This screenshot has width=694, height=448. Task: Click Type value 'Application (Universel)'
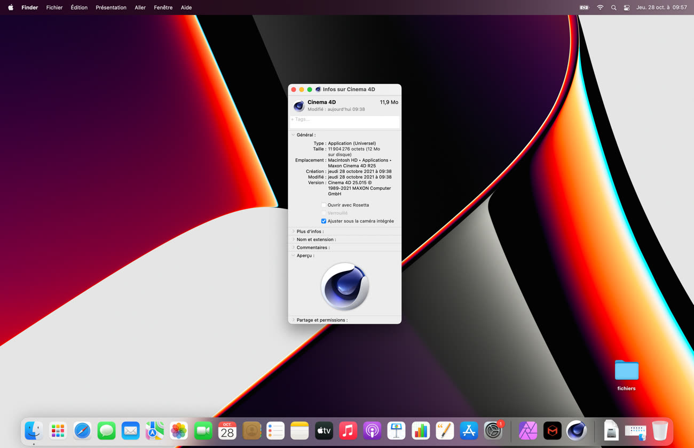(x=352, y=143)
